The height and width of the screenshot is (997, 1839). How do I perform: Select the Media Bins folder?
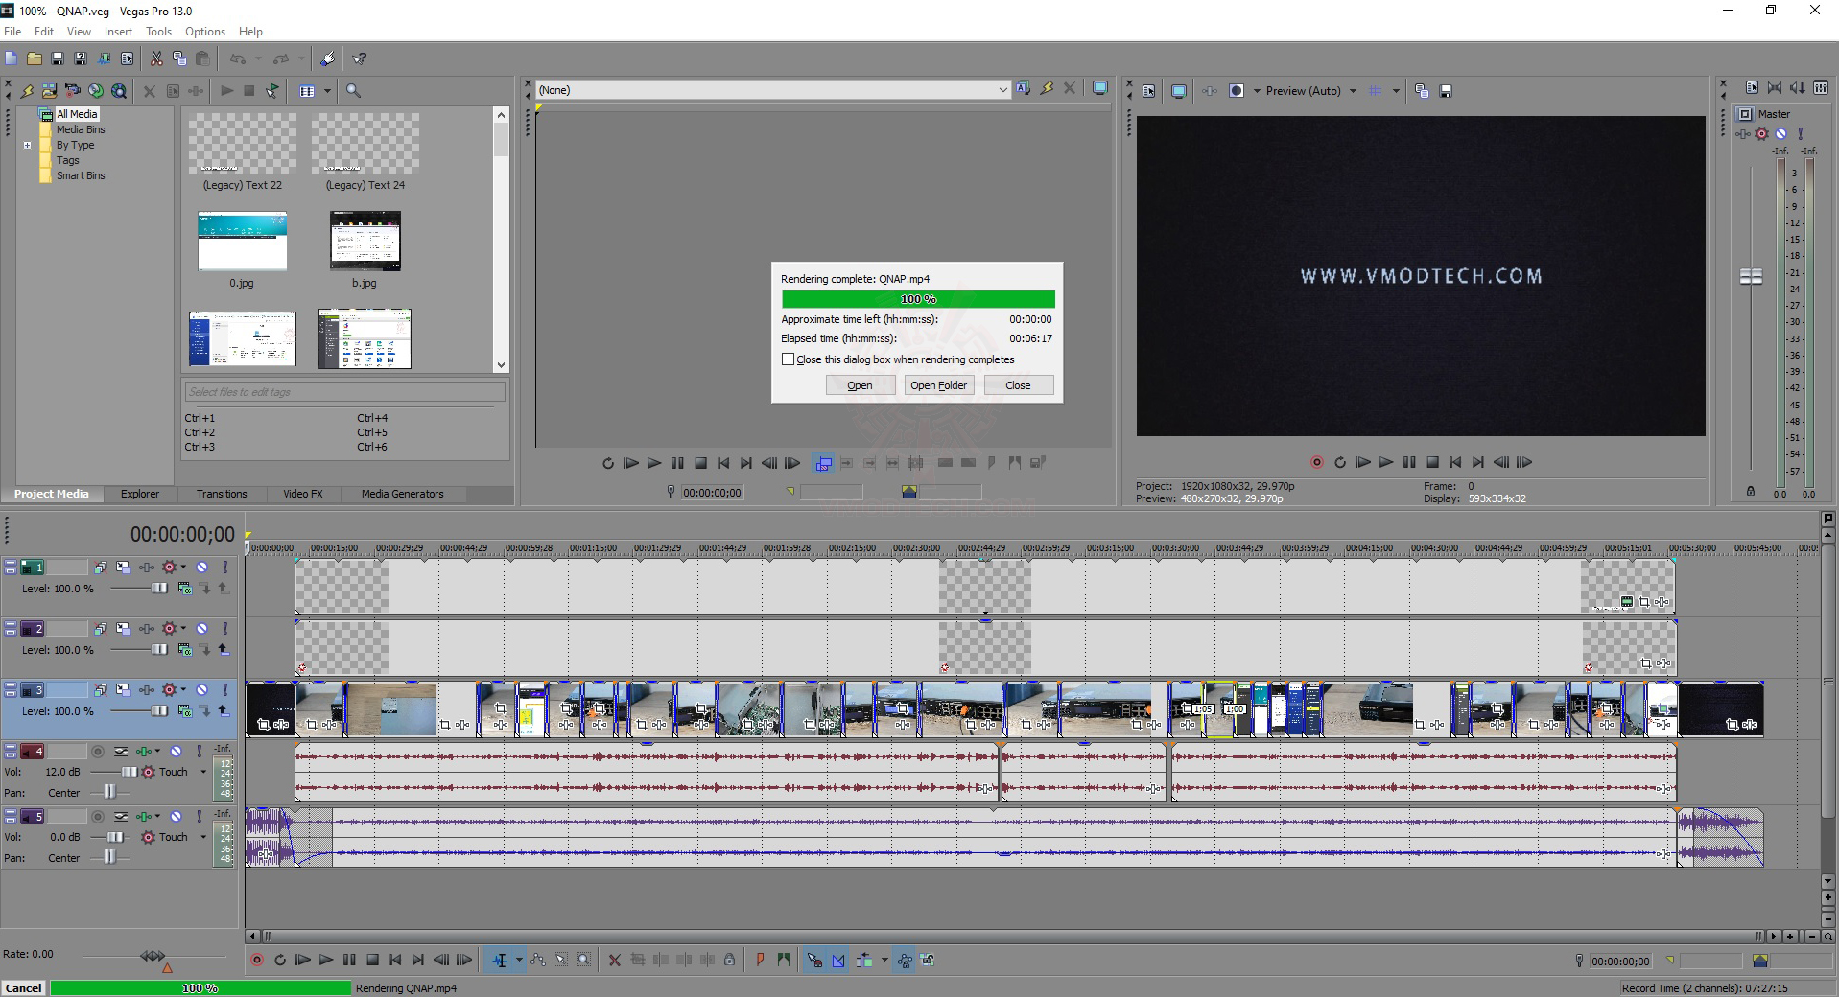coord(81,130)
